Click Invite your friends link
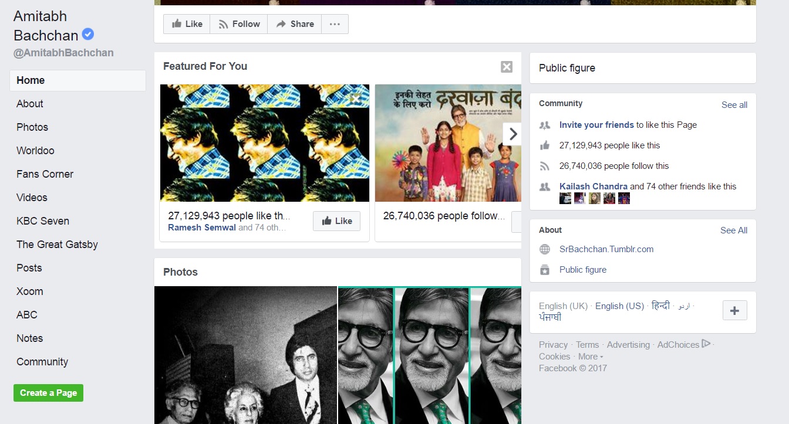 tap(596, 125)
